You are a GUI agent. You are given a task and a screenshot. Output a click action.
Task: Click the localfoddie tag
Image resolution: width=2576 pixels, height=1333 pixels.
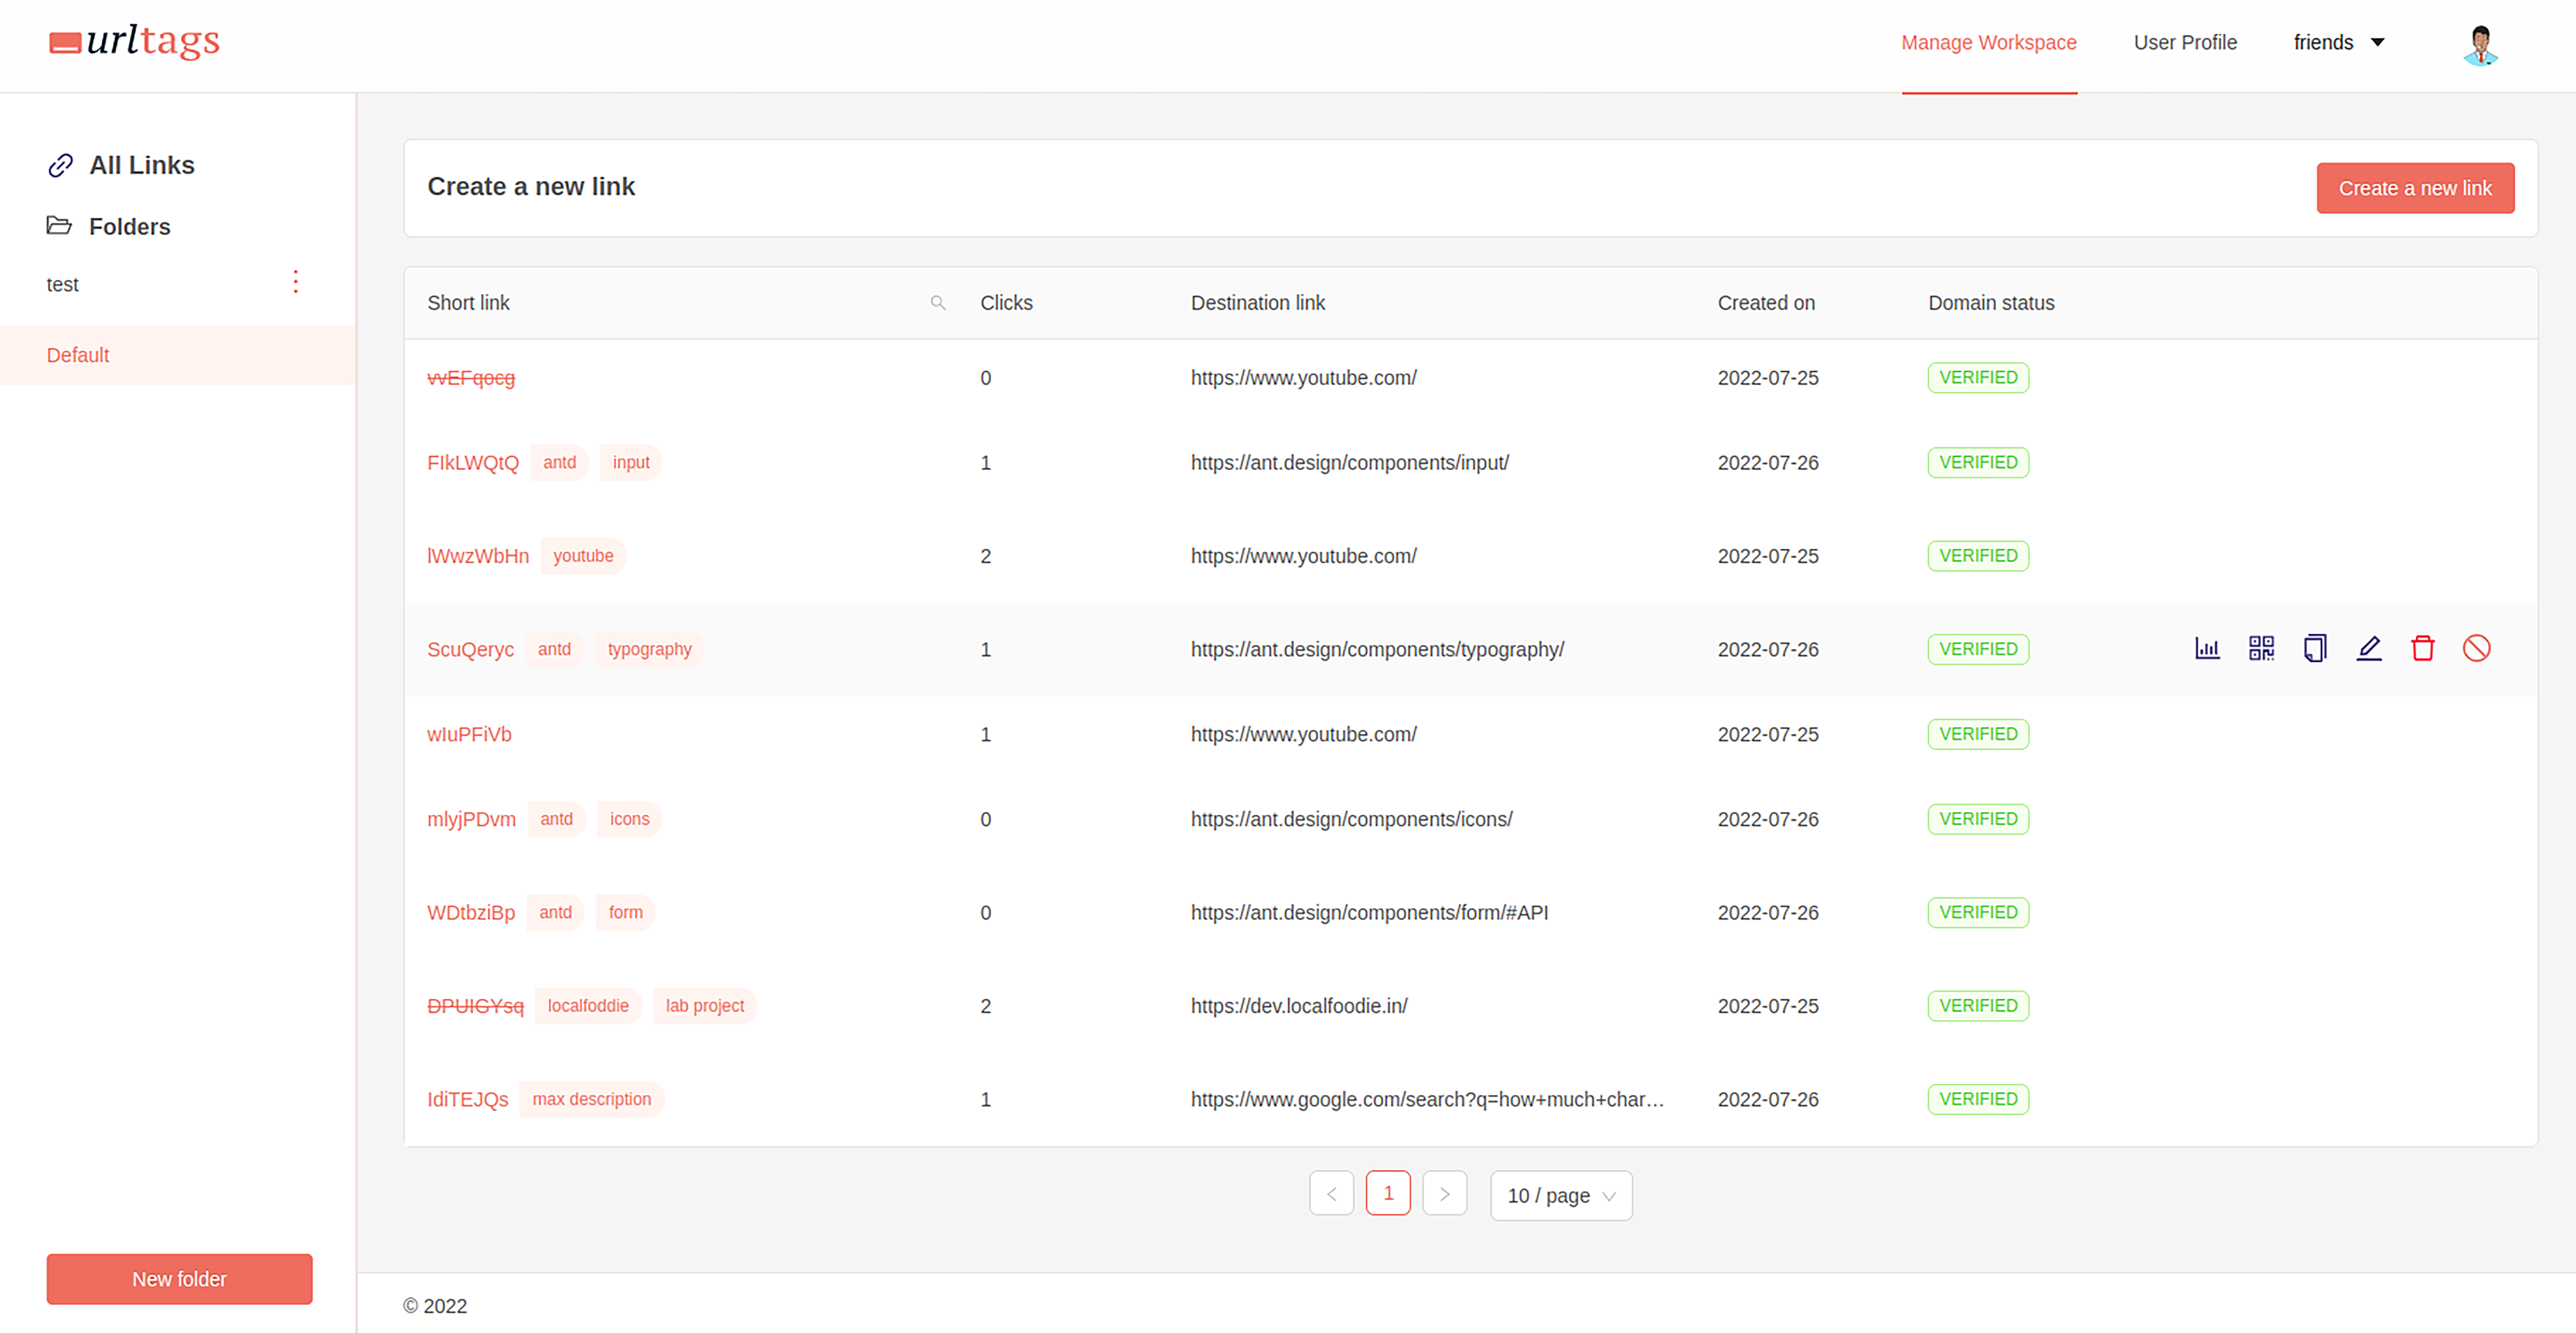[588, 1006]
